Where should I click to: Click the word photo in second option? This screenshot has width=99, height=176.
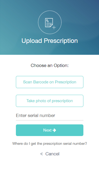(40, 101)
